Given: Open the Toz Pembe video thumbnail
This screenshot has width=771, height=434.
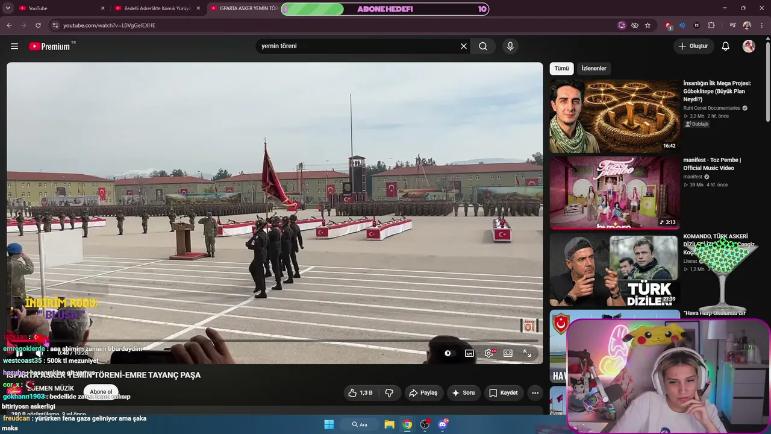Looking at the screenshot, I should click(614, 193).
